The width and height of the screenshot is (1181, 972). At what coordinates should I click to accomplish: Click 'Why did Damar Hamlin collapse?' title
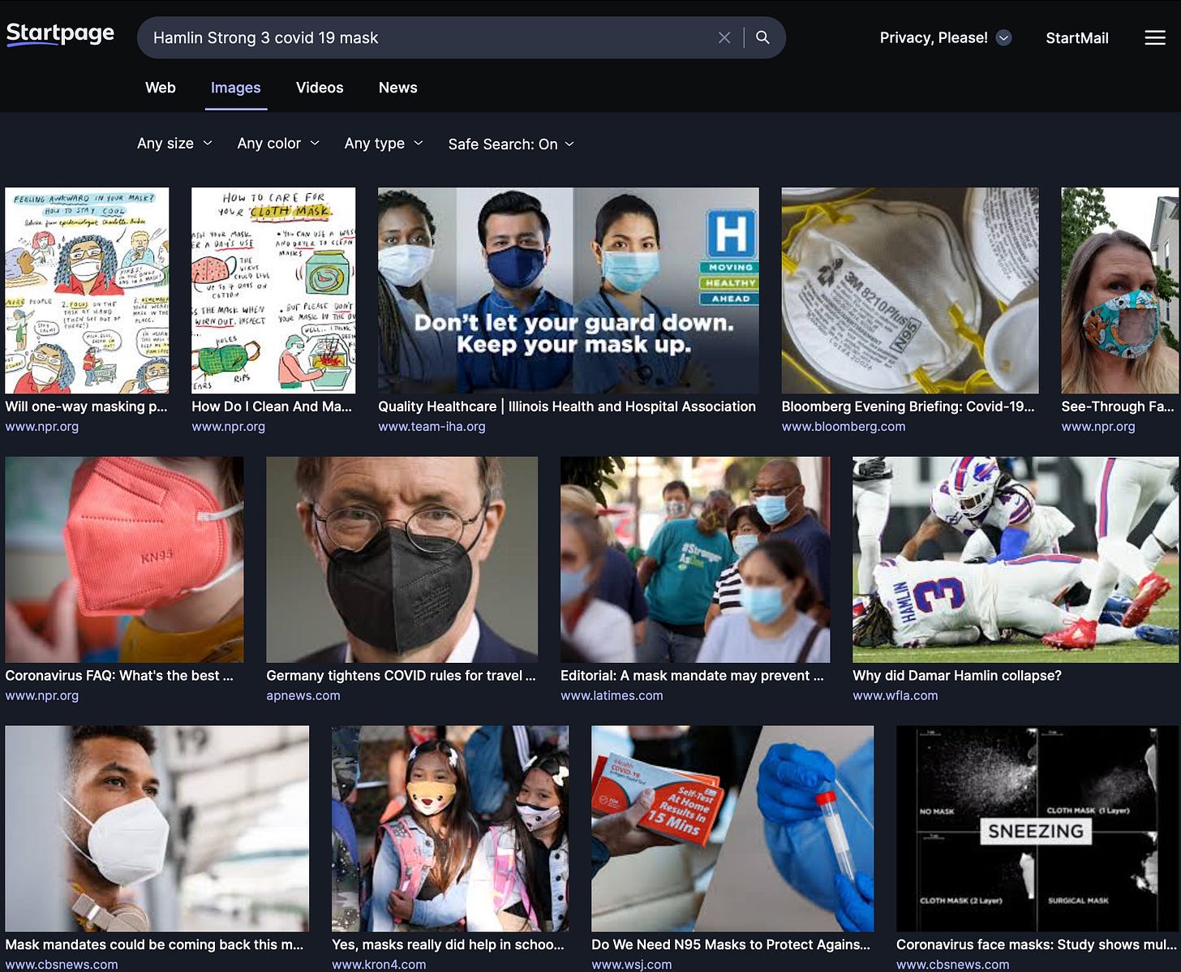point(957,676)
